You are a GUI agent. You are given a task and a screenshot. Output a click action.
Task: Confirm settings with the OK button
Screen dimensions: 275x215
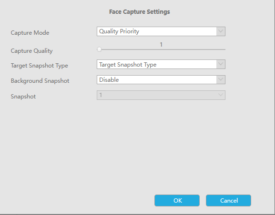(x=177, y=200)
